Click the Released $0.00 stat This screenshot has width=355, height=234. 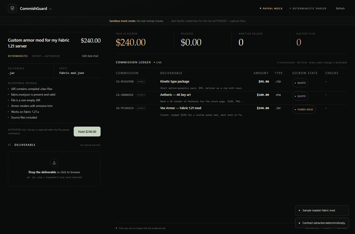coord(191,42)
